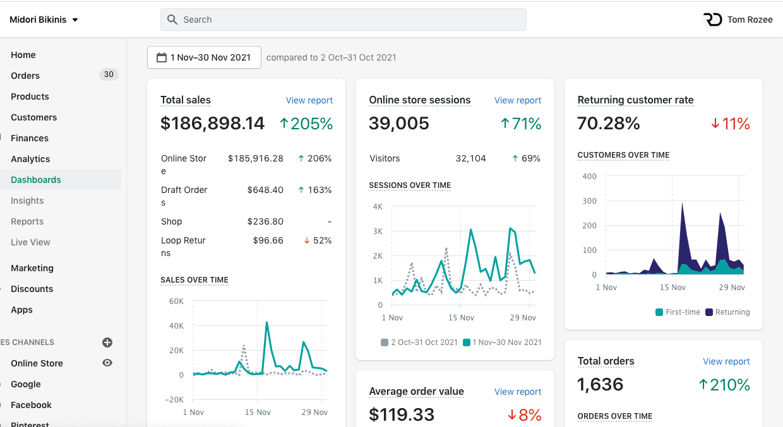Click the SESSIONS OVER TIME heading
Image resolution: width=783 pixels, height=427 pixels.
point(410,185)
